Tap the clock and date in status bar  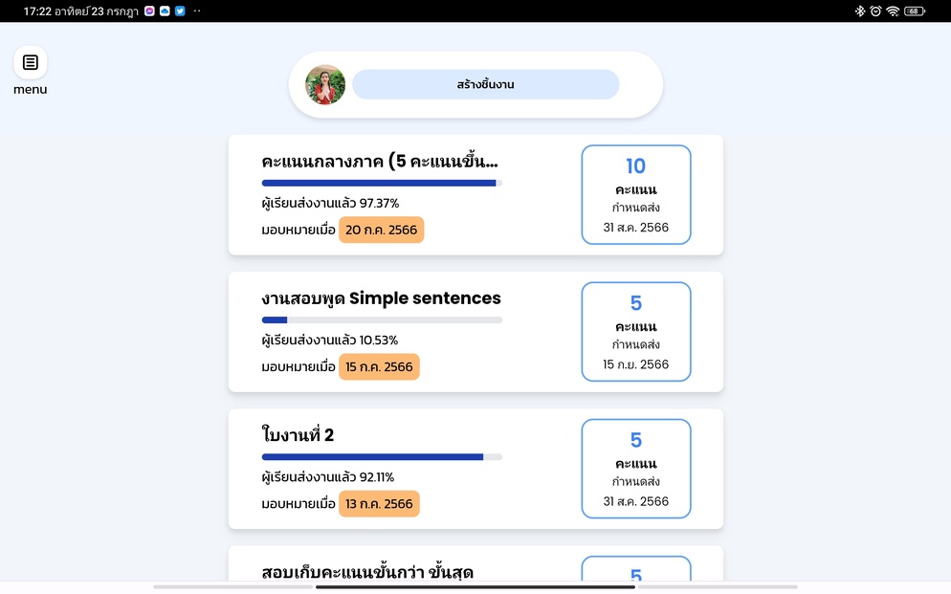81,11
